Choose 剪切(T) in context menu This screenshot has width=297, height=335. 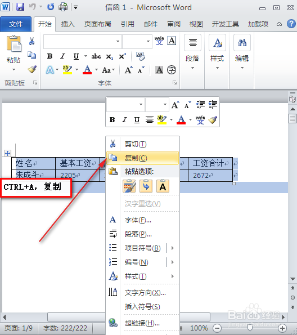point(142,144)
